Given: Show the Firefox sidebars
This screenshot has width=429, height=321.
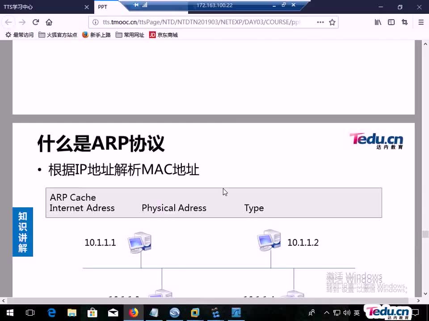Looking at the screenshot, I should pyautogui.click(x=391, y=22).
